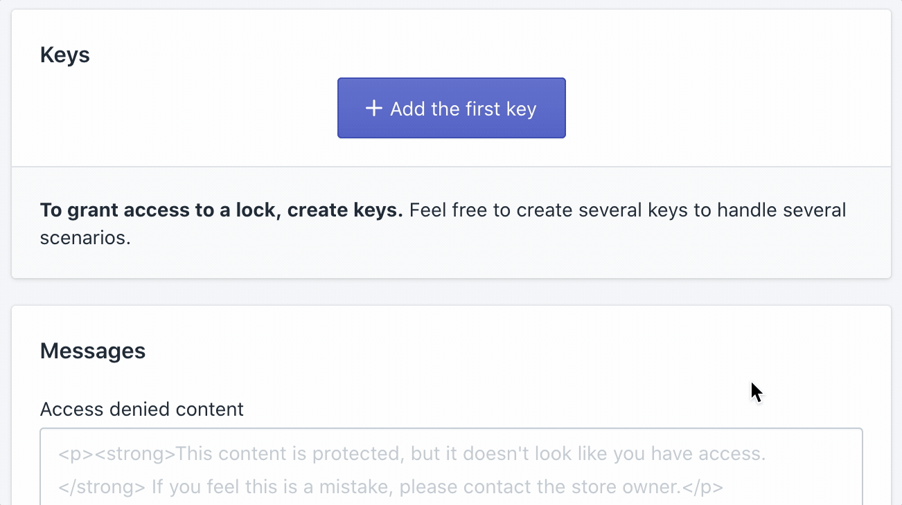Click the 'Keys' section heading
Screen dimensions: 902x505
(65, 55)
